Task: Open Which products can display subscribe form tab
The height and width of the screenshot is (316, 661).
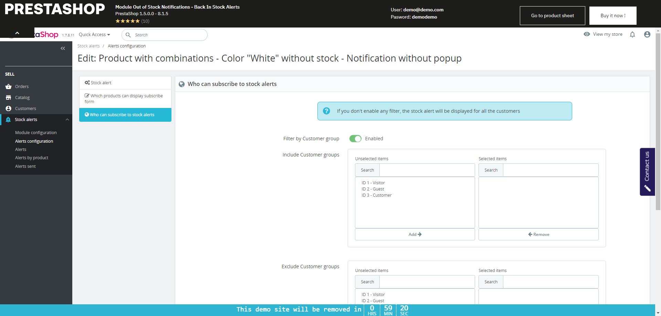Action: point(125,99)
